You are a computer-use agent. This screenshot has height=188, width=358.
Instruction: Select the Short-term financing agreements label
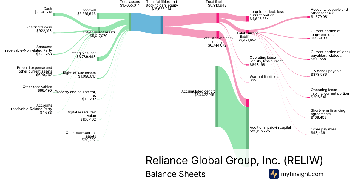pos(328,114)
